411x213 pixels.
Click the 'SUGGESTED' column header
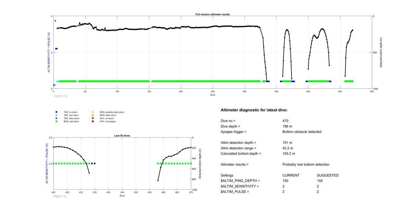click(328, 175)
